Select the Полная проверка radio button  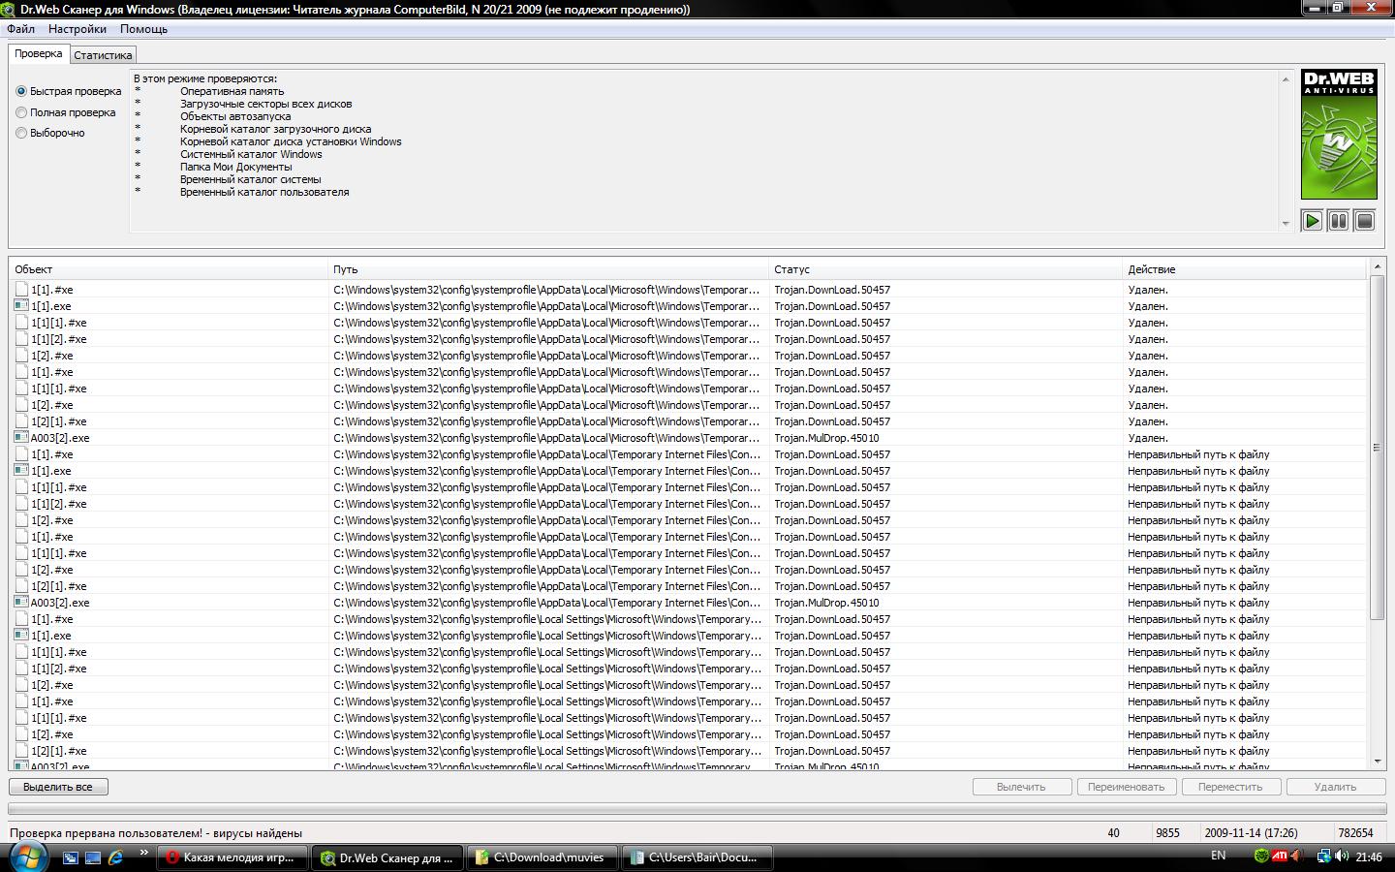(21, 112)
